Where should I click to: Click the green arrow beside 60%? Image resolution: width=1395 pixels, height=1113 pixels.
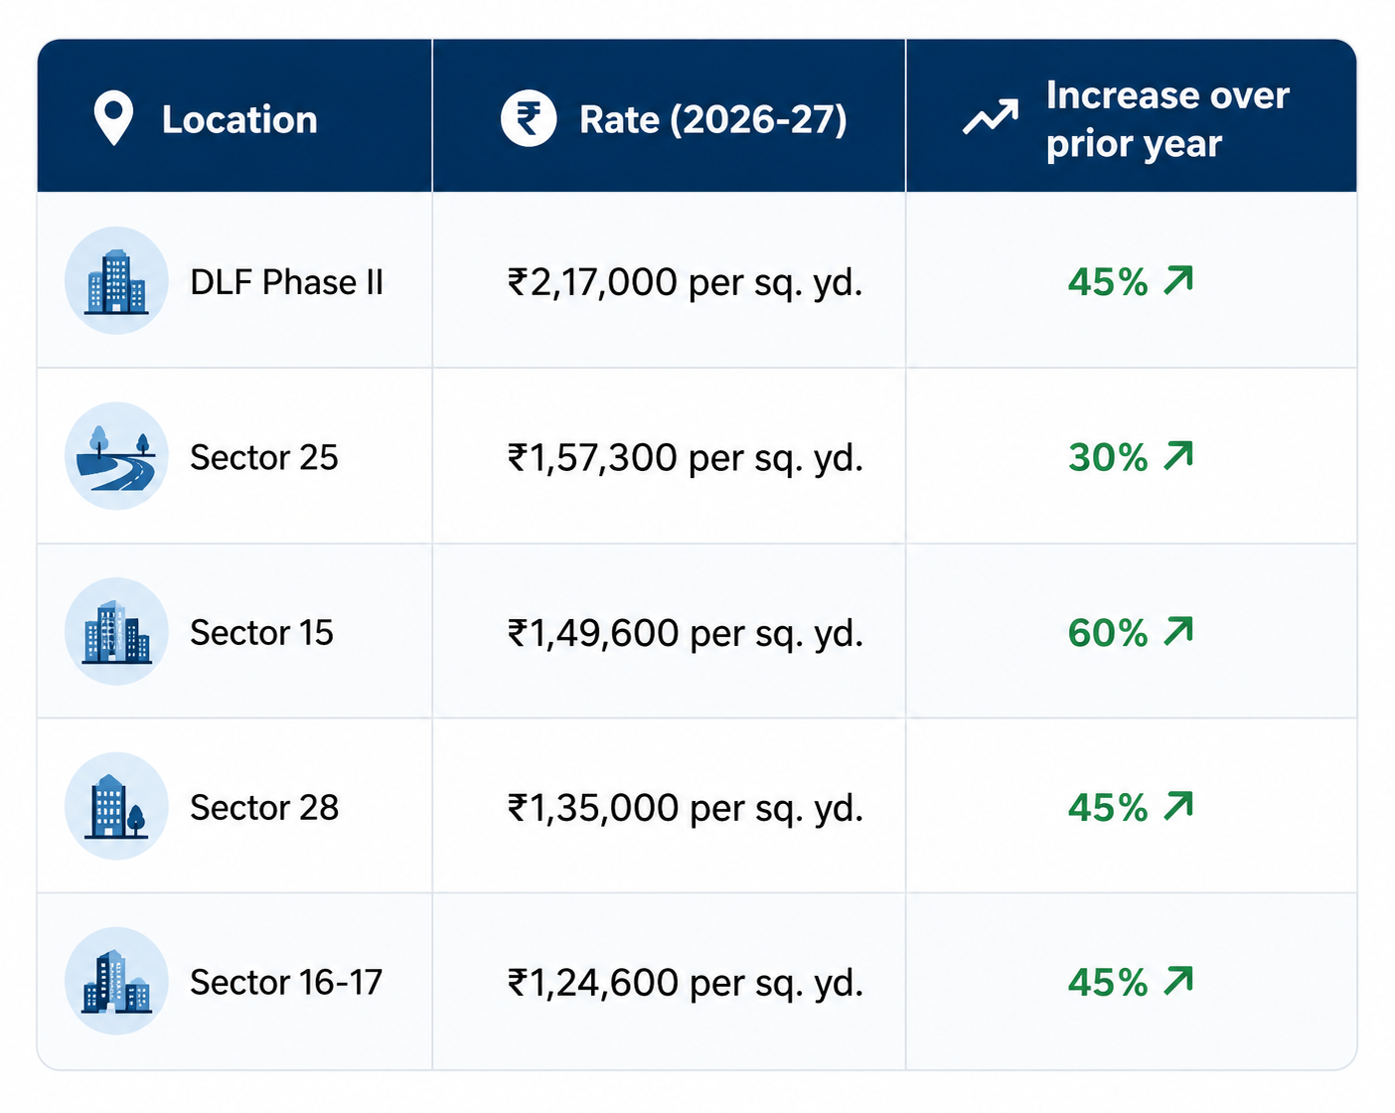(x=1178, y=631)
